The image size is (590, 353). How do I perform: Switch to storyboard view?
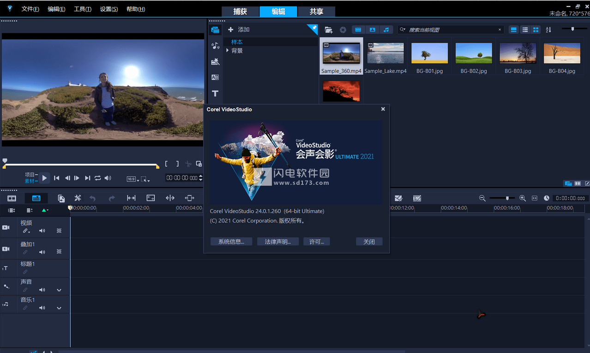click(12, 198)
